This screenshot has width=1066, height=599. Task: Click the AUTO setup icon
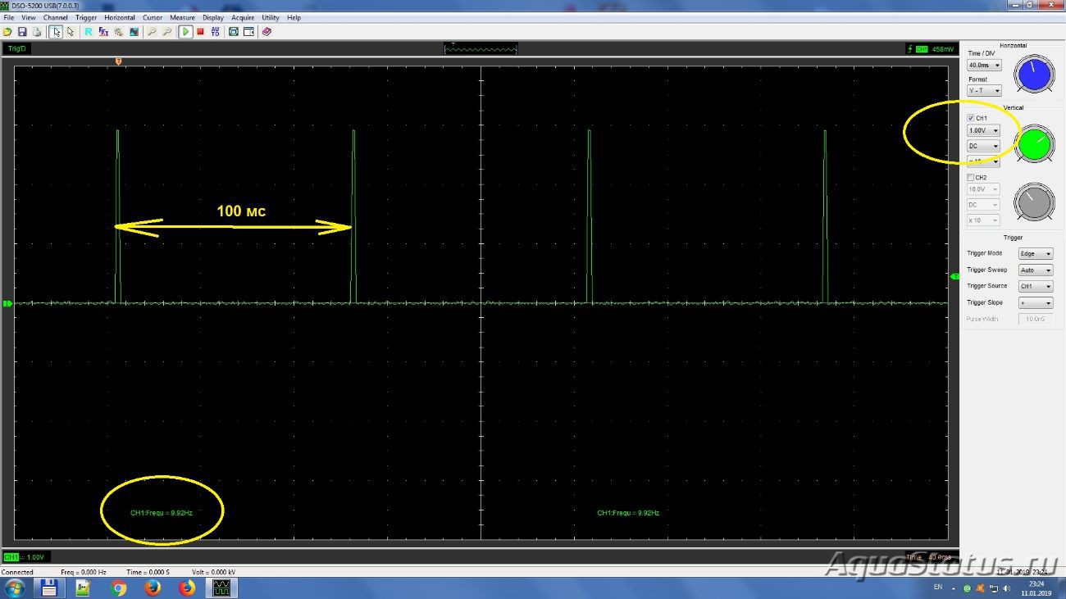coord(216,32)
